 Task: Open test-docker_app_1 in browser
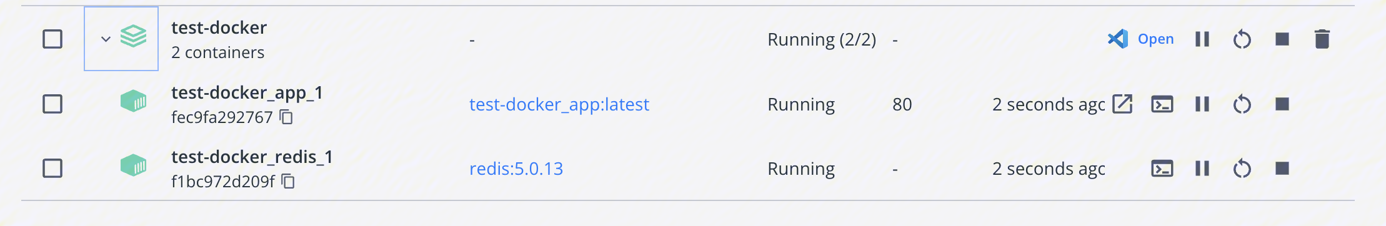pyautogui.click(x=1122, y=104)
